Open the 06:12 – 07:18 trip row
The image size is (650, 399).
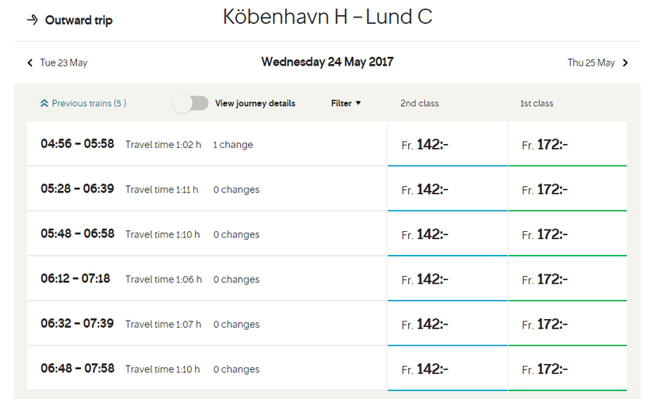coord(206,279)
